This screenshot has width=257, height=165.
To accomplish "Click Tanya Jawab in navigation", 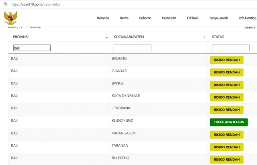I will pyautogui.click(x=218, y=18).
